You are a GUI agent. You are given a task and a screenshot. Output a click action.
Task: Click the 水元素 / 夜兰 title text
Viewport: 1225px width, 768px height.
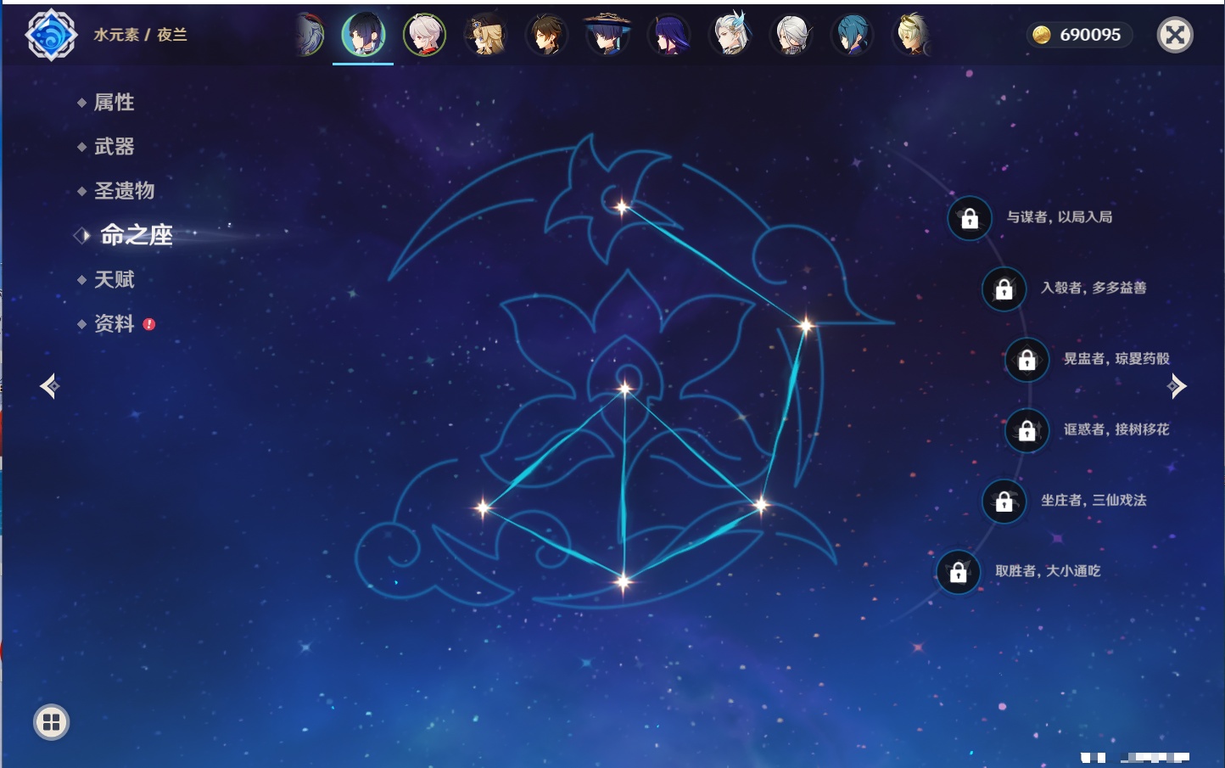[x=140, y=35]
